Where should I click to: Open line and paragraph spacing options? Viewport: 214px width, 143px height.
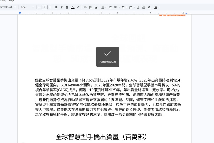tap(110, 7)
